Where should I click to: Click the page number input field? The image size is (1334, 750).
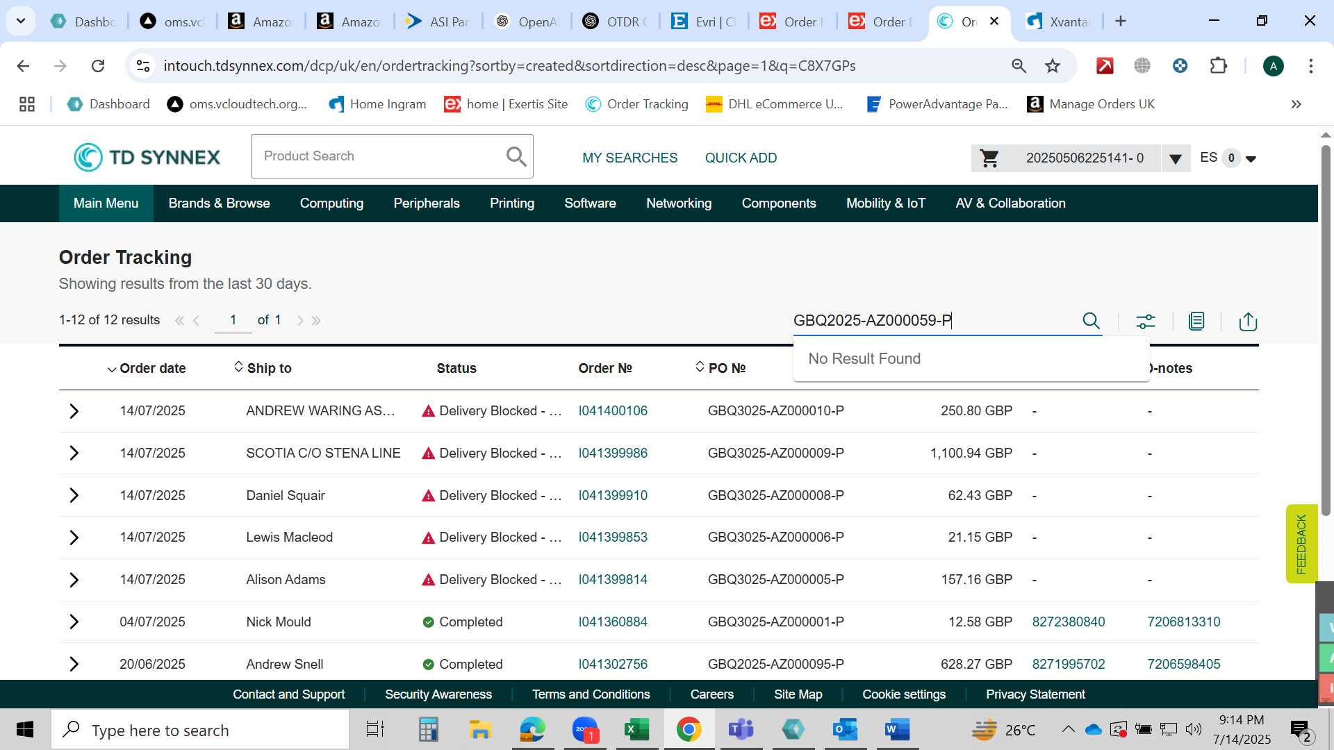(x=233, y=320)
